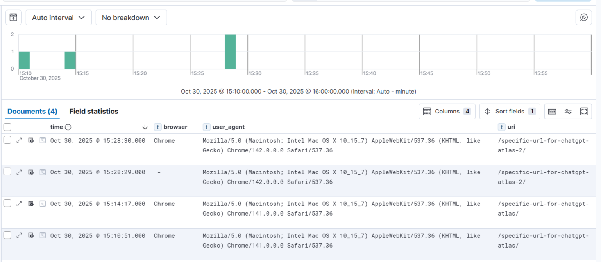This screenshot has width=601, height=262.
Task: Switch to the Field statistics tab
Action: tap(94, 111)
